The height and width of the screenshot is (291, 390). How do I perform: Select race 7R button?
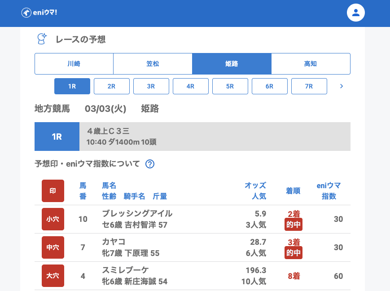(x=309, y=86)
